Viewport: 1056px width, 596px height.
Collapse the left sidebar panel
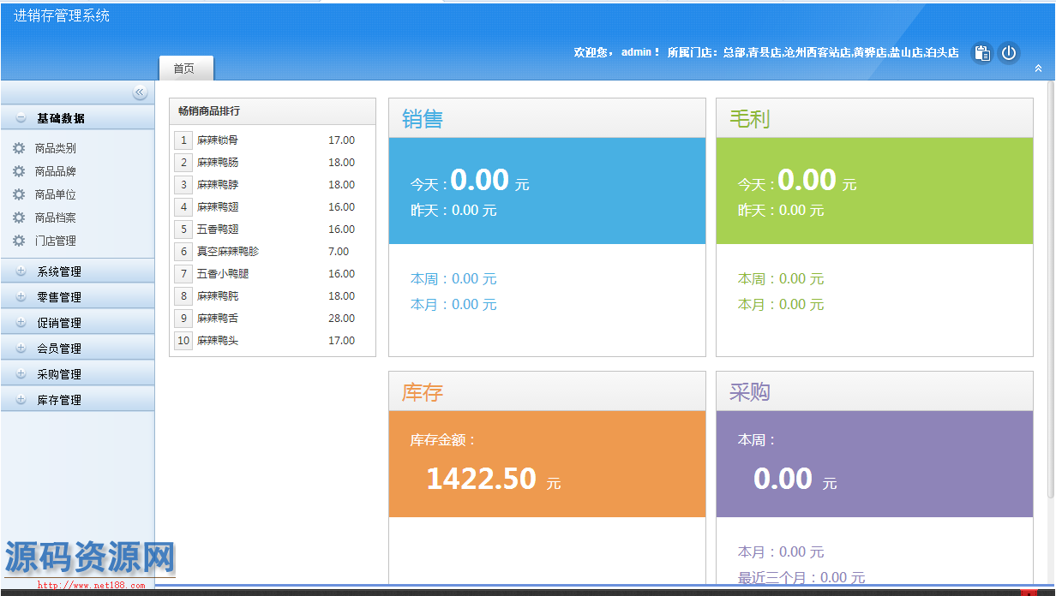click(140, 92)
